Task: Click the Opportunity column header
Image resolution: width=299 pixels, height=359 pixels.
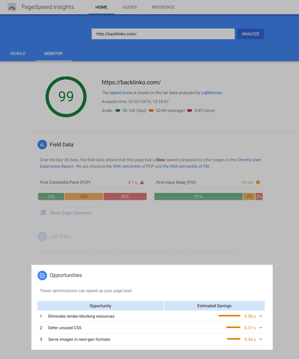Action: pyautogui.click(x=100, y=306)
